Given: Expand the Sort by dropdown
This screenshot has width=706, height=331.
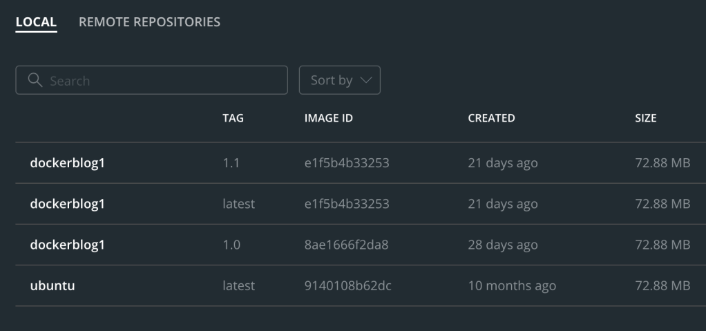Looking at the screenshot, I should tap(339, 80).
